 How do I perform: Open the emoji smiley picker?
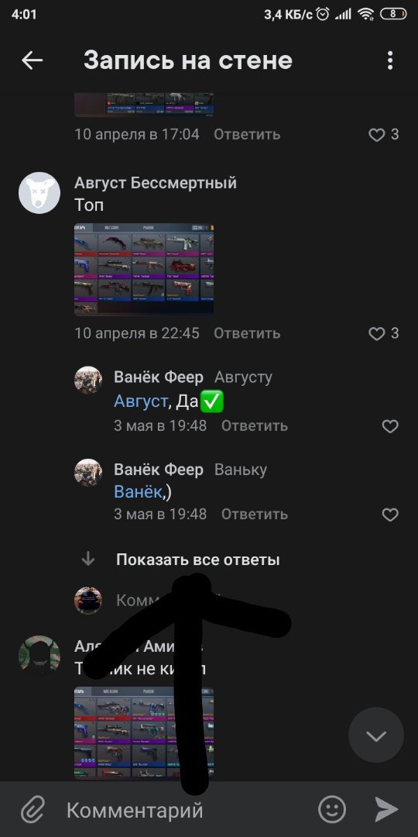(331, 810)
